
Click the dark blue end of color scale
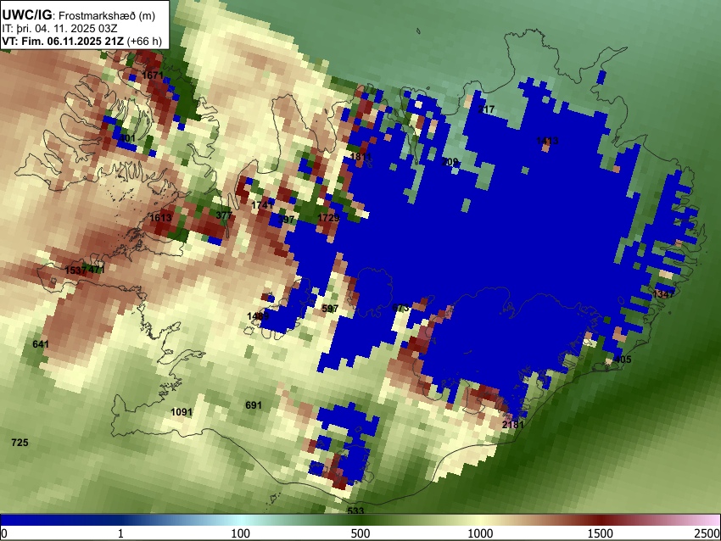point(28,520)
